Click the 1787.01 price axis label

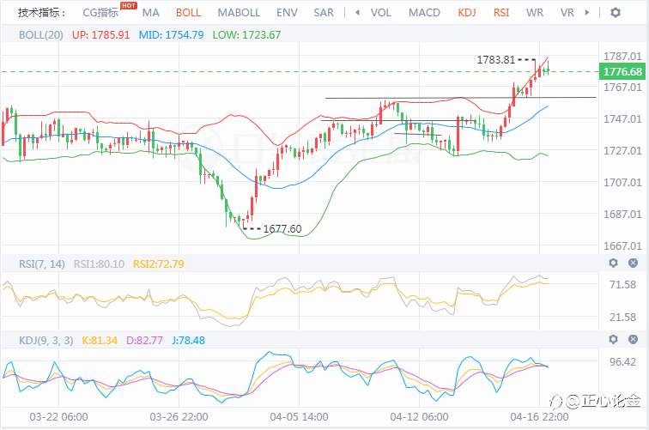coord(622,56)
